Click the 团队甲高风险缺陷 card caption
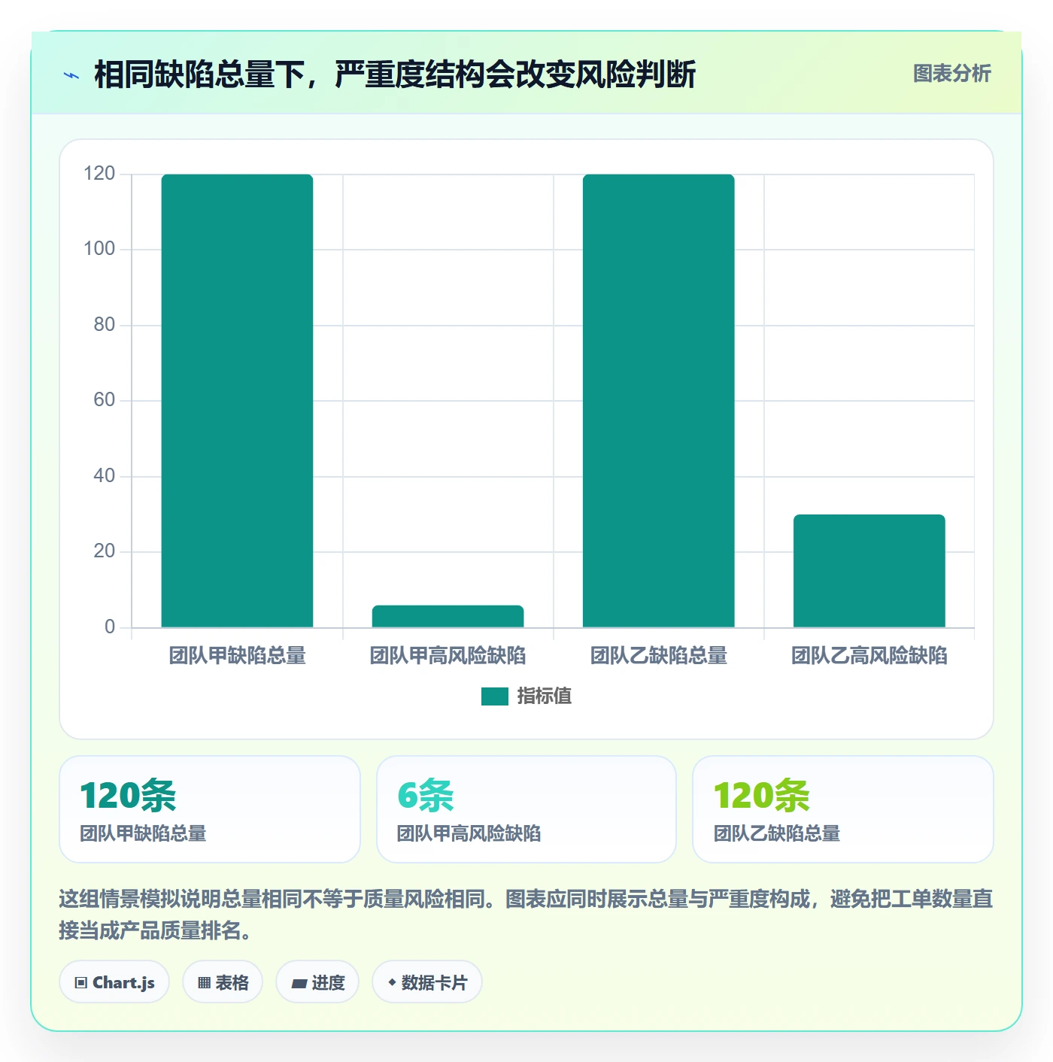Screen dimensions: 1053x1062 point(469,833)
